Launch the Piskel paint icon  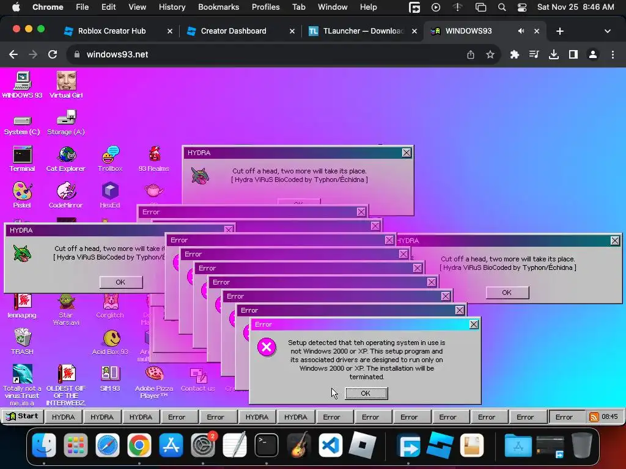[23, 195]
